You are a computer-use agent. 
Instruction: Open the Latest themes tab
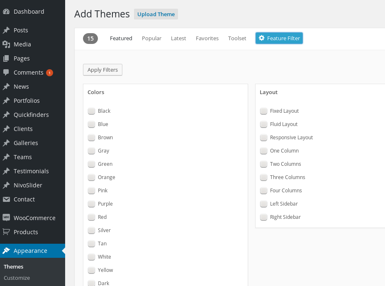tap(178, 39)
